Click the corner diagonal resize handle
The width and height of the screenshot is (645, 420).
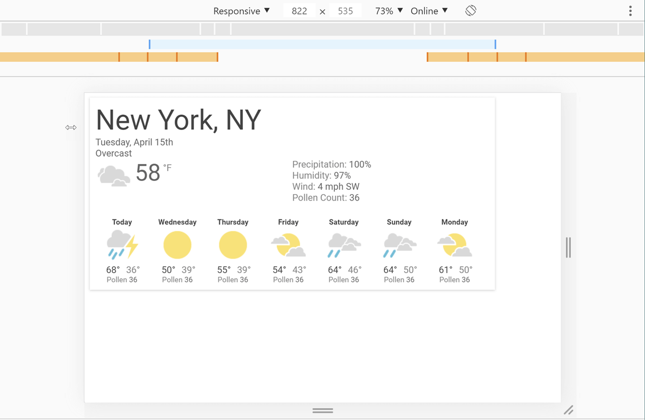568,410
